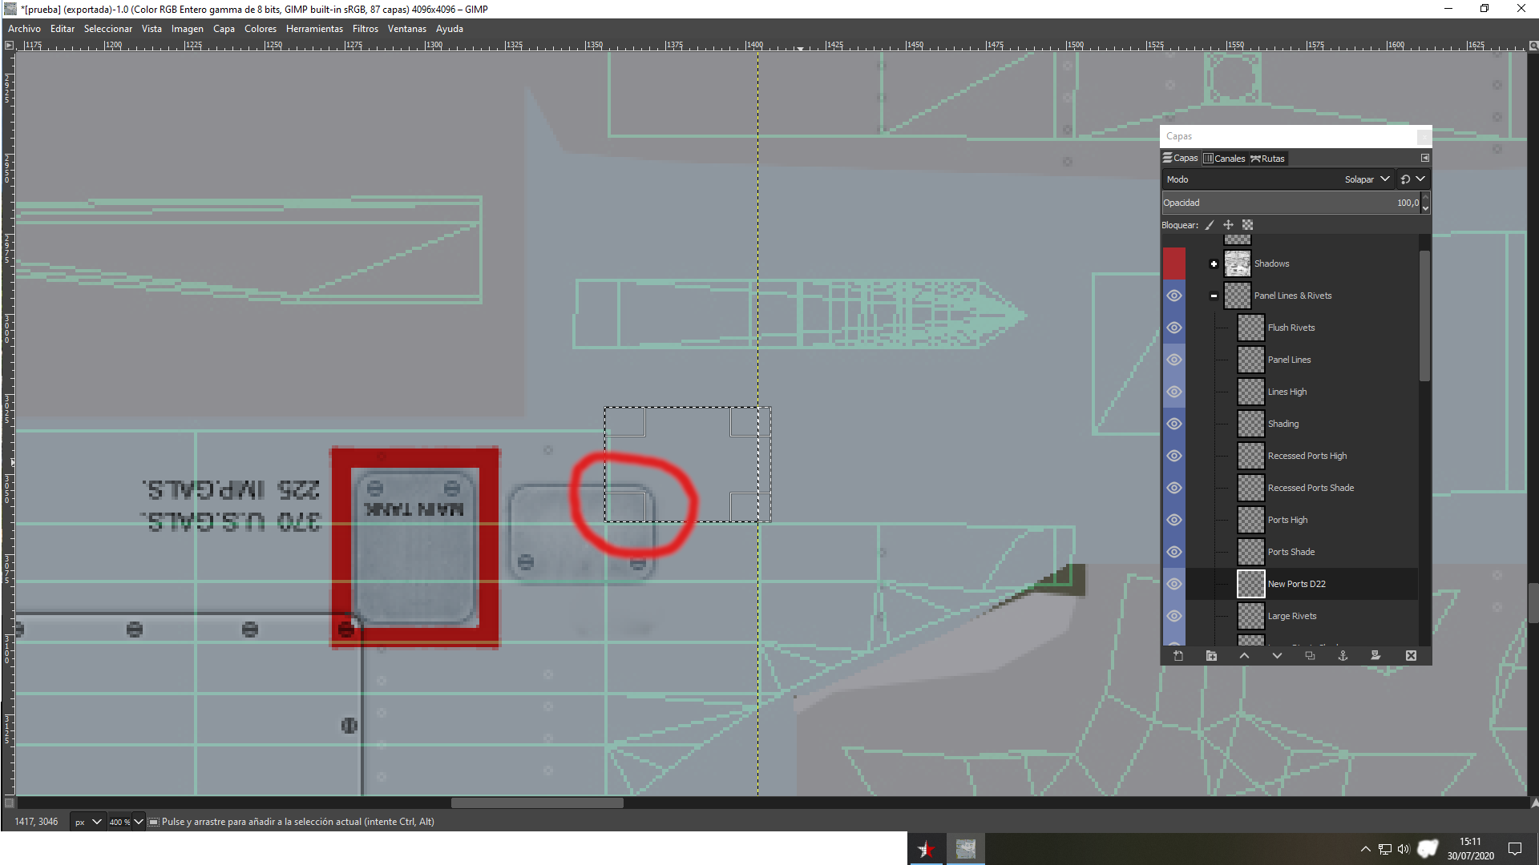Toggle lock pixels brush icon
The width and height of the screenshot is (1539, 865).
1210,225
